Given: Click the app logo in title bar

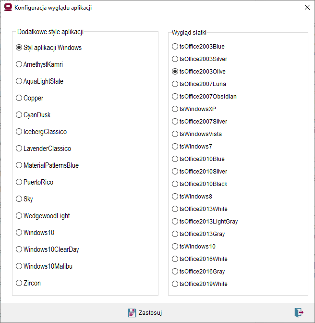Looking at the screenshot, I should (x=8, y=7).
